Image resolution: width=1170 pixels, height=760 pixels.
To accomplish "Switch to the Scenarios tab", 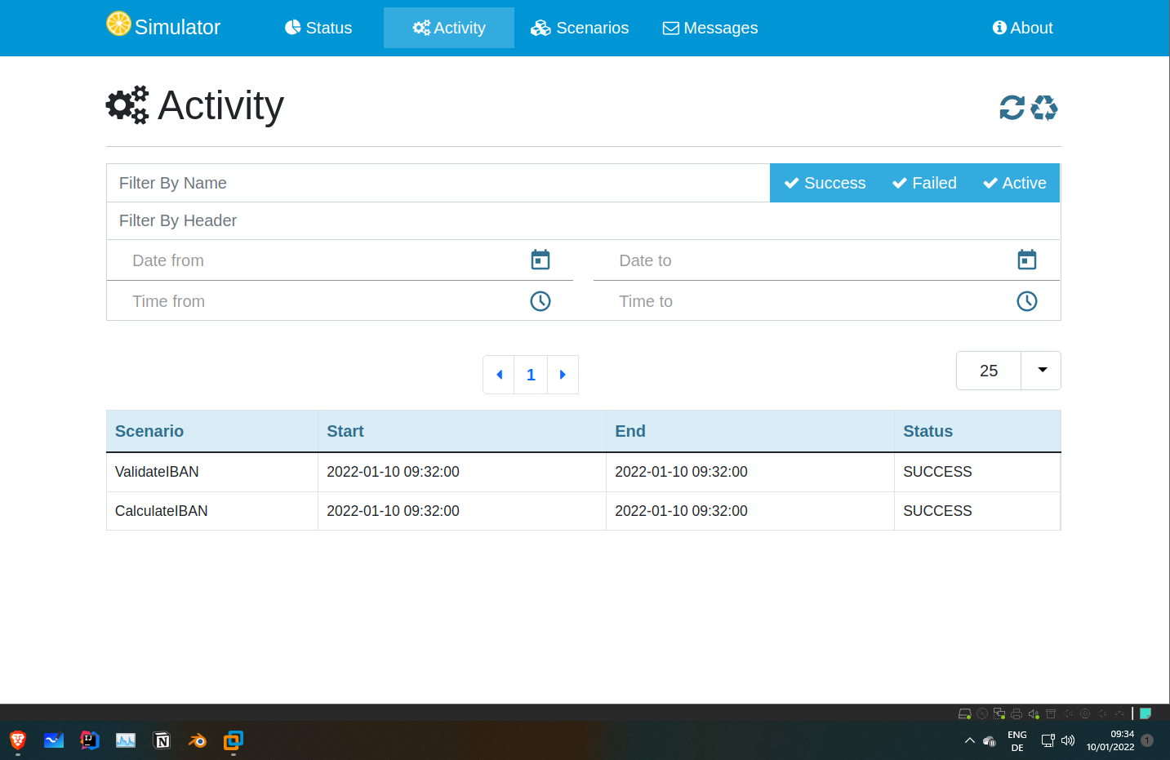I will tap(580, 27).
